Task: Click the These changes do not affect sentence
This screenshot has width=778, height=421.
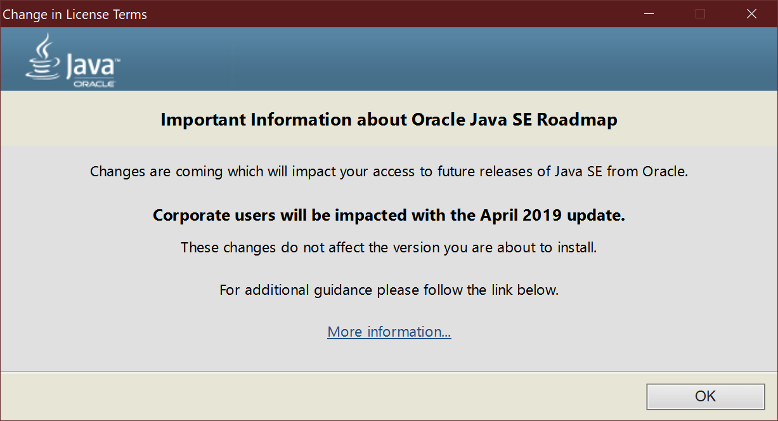Action: 389,247
